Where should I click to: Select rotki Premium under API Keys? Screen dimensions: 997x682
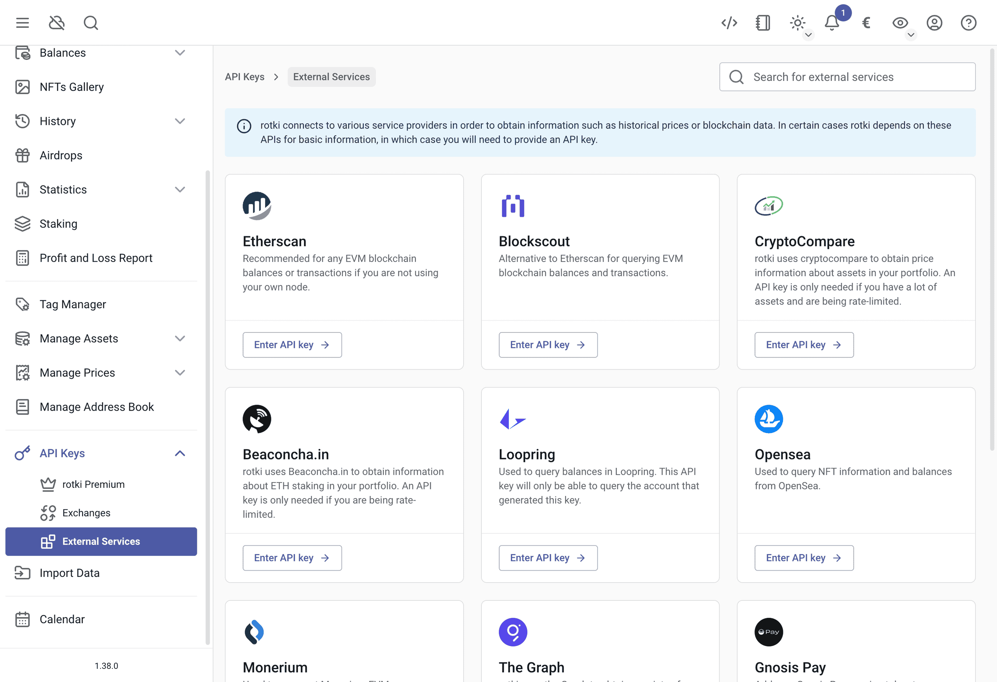pyautogui.click(x=101, y=484)
